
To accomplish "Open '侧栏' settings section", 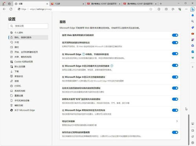I will click(x=28, y=47).
